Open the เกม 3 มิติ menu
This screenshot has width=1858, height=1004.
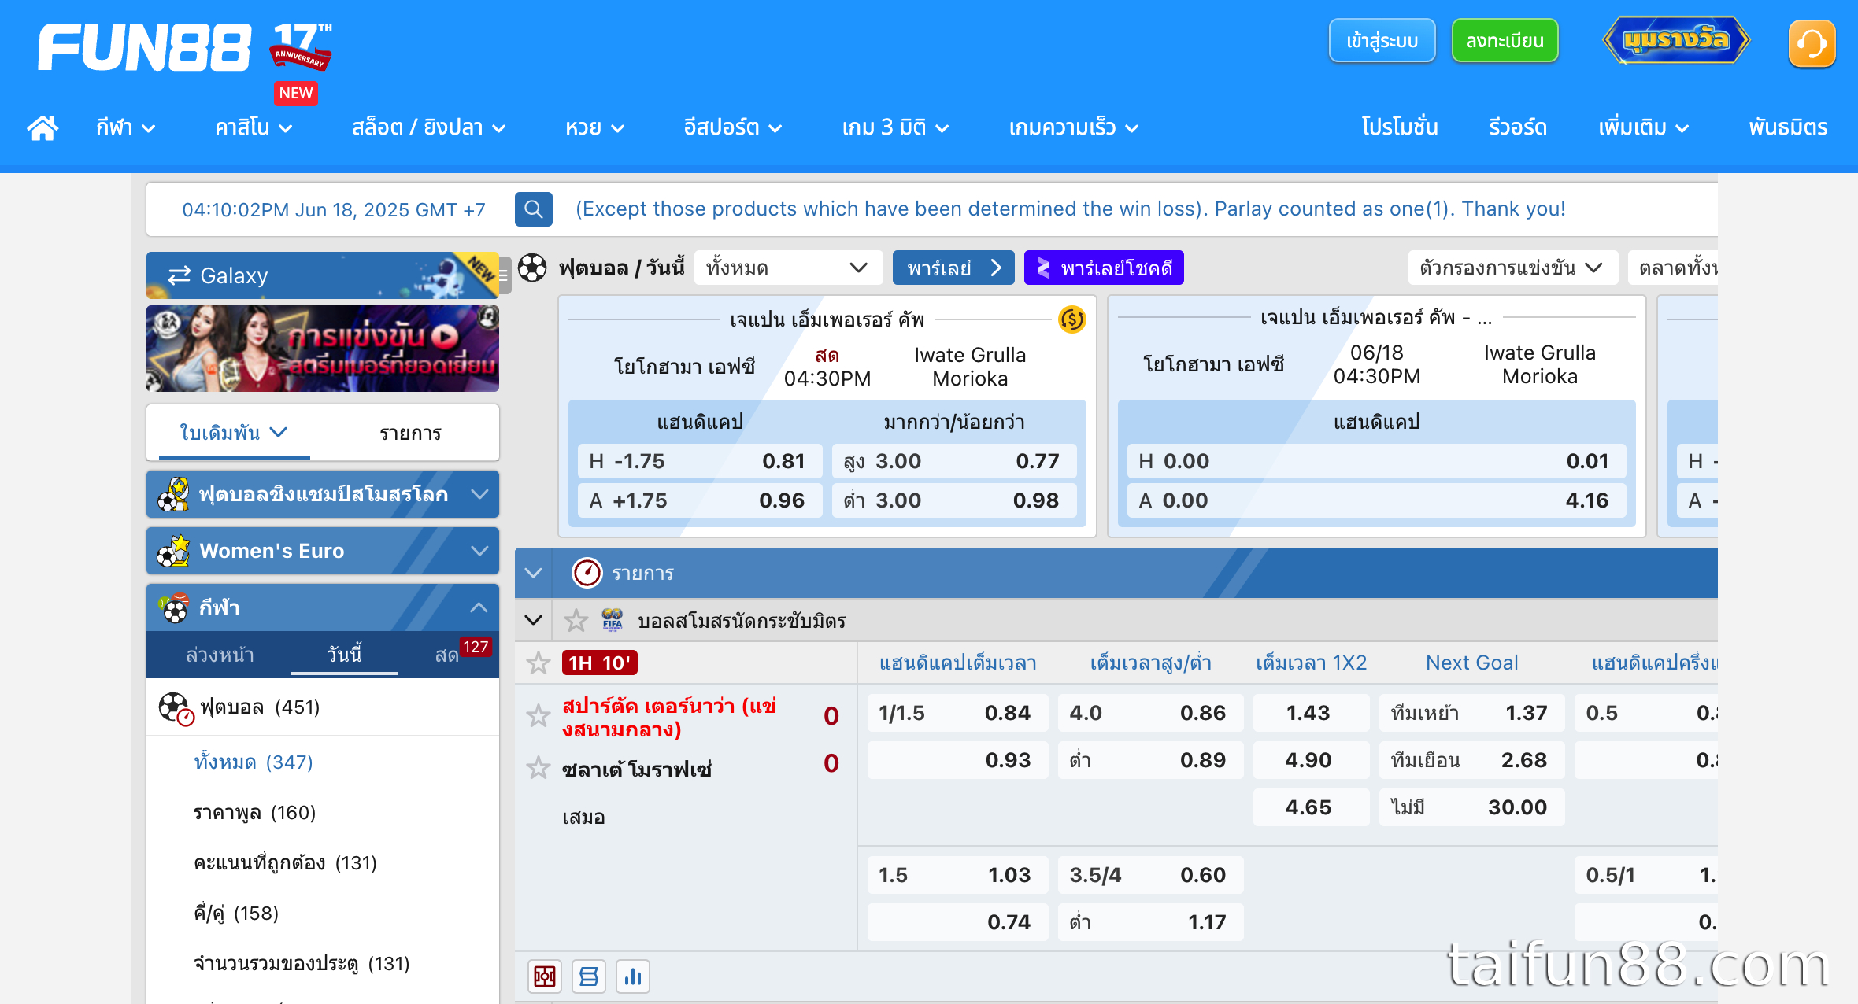point(895,127)
